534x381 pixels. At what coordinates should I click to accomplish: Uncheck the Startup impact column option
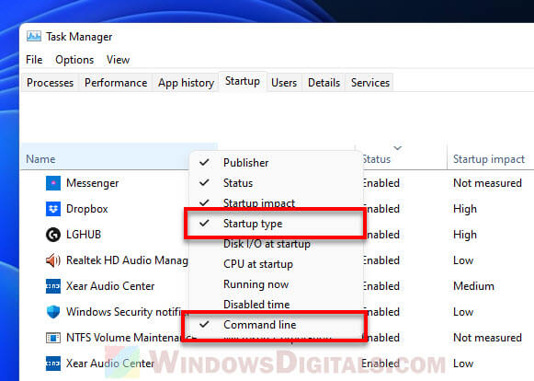[276, 203]
